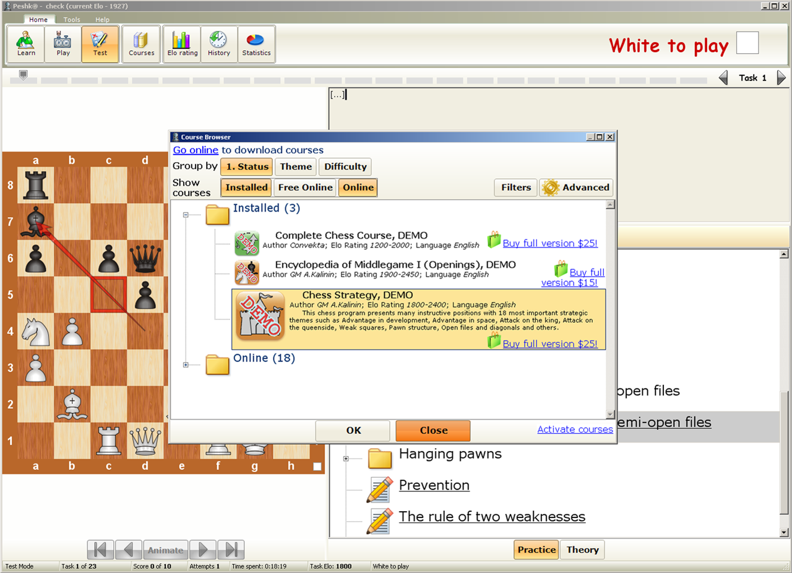The height and width of the screenshot is (573, 792).
Task: Open the Elo rating chart icon
Action: pos(182,45)
